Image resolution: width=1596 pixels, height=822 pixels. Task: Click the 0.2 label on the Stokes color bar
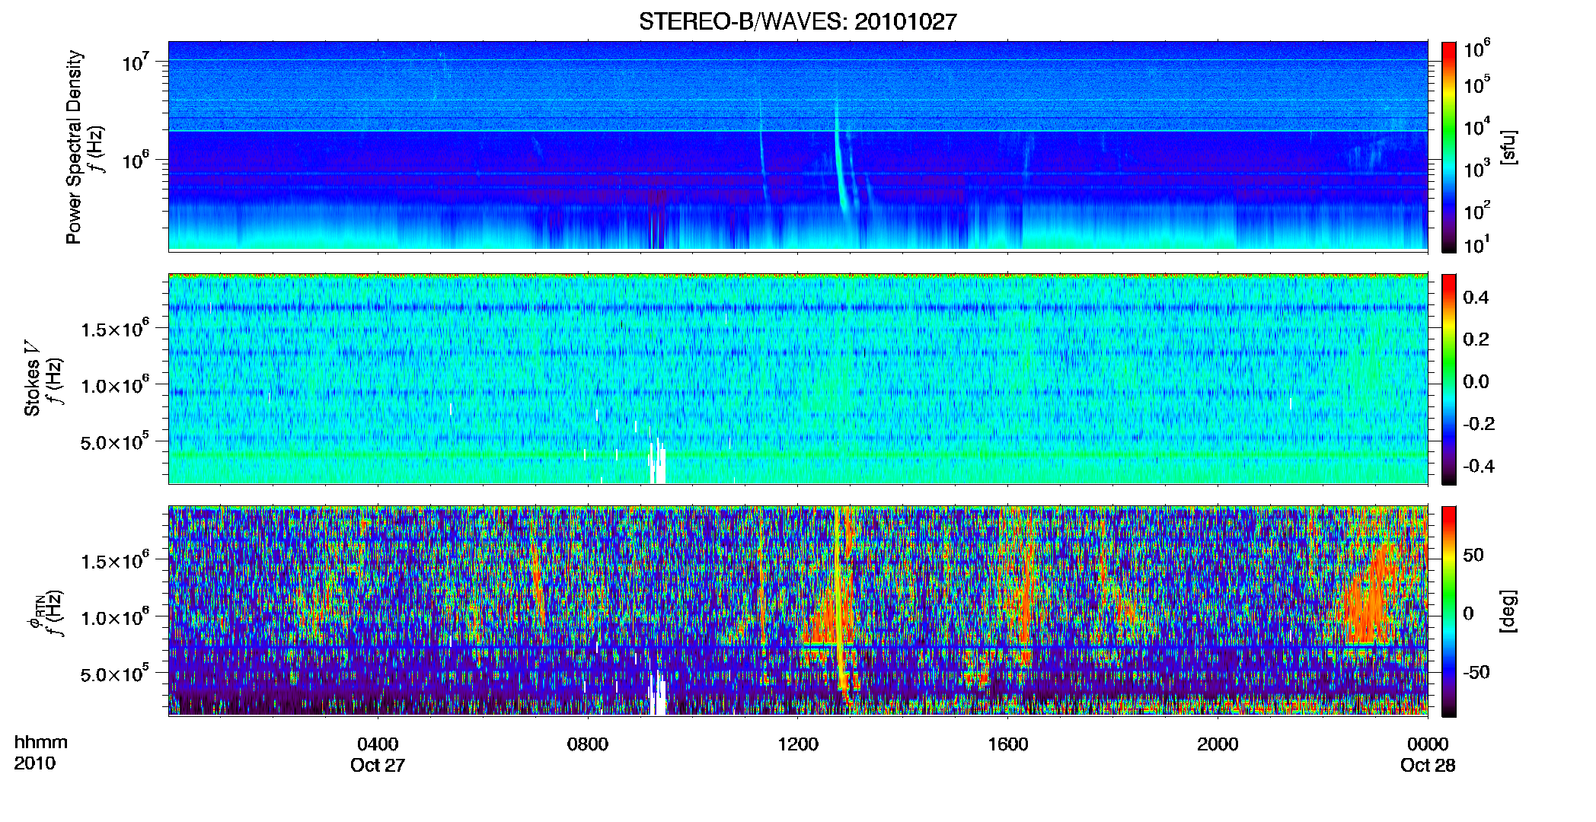tap(1476, 339)
